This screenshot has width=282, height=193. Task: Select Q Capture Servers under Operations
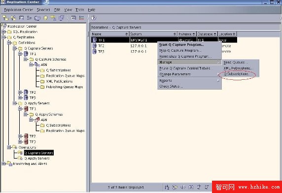pos(38,153)
